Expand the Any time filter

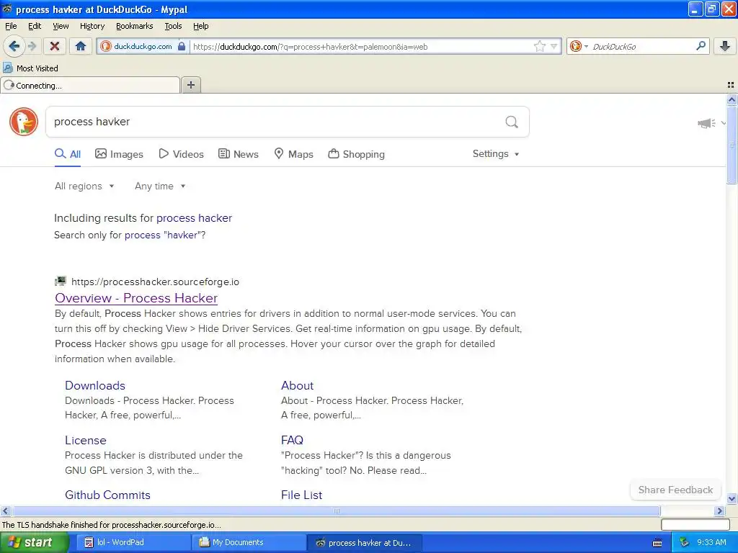click(160, 186)
